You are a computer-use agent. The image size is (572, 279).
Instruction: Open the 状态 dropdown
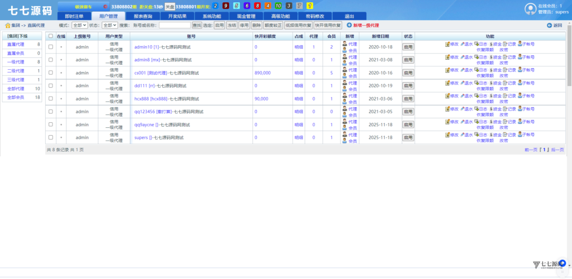click(109, 25)
